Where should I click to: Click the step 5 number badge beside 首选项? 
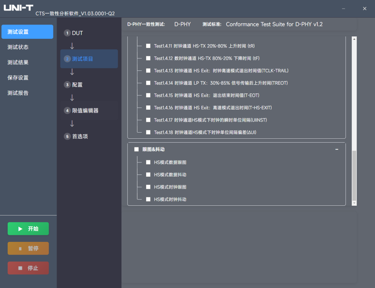pos(67,136)
